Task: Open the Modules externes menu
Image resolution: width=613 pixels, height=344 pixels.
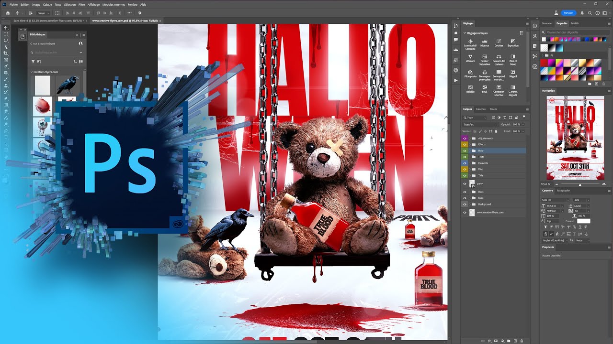Action: pos(114,4)
